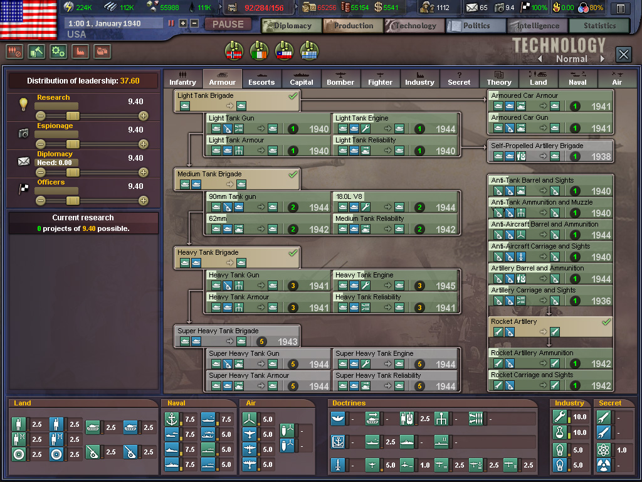Click the right arrow next to Normal
Image resolution: width=642 pixels, height=482 pixels.
pyautogui.click(x=603, y=59)
